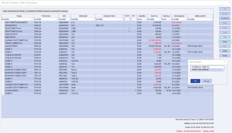Click the Esto button
Image resolution: width=232 pixels, height=133 pixels.
click(225, 46)
